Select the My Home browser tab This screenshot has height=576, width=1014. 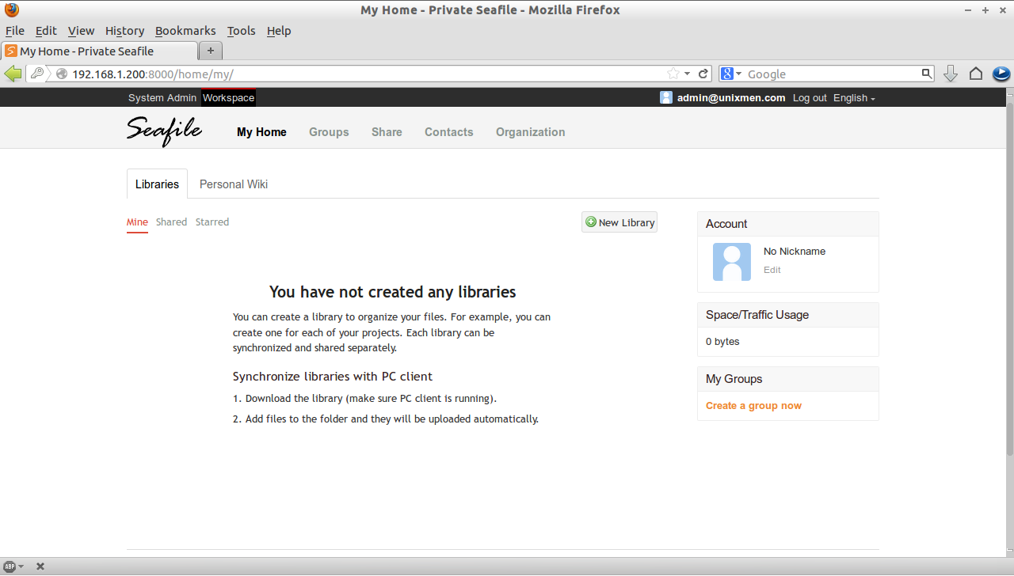tap(99, 51)
